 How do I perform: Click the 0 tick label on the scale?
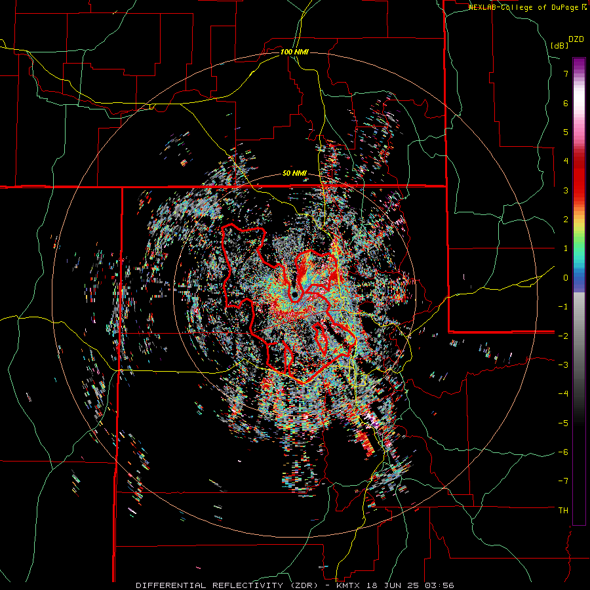point(566,278)
